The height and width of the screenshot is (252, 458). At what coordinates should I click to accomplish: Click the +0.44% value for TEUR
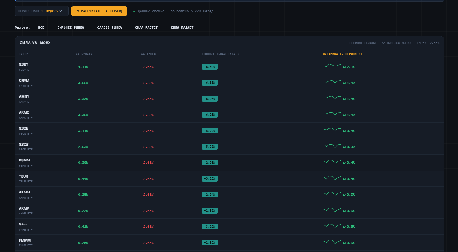coord(82,179)
